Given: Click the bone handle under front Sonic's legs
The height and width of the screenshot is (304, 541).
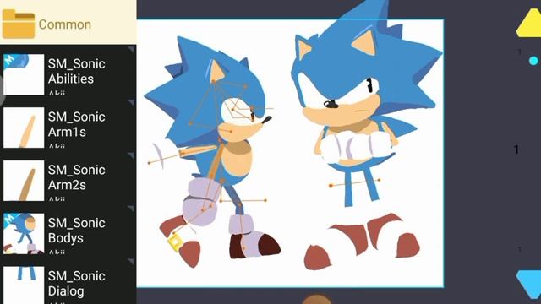Looking at the screenshot, I should 355,182.
